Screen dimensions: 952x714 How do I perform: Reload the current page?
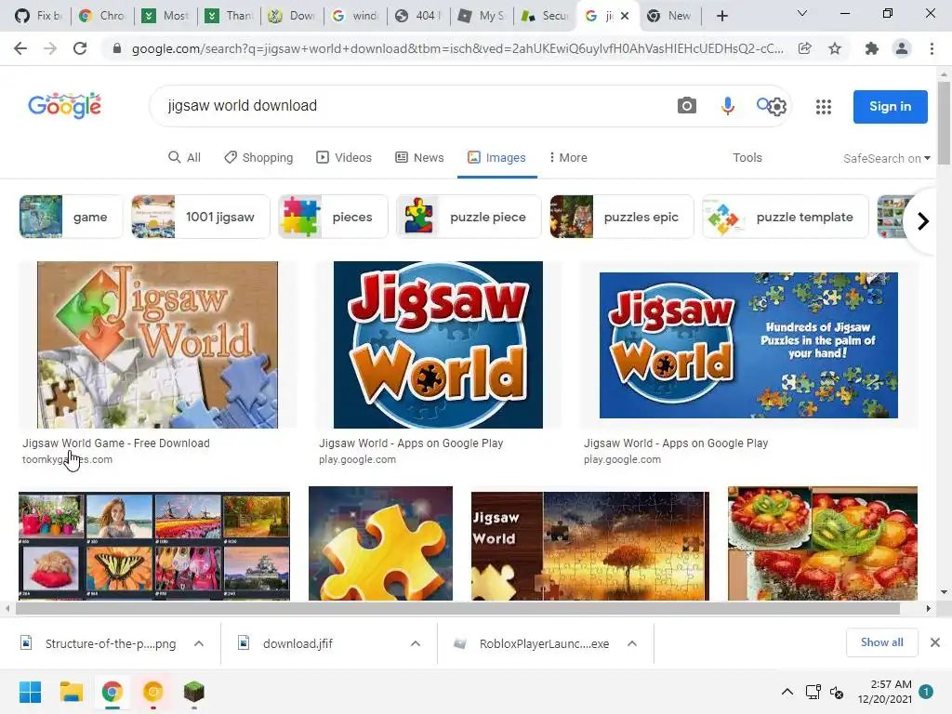click(80, 48)
